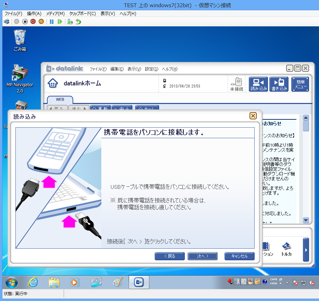Click the IME A input mode indicator
Screen dimensions: 319x301
coord(238,282)
